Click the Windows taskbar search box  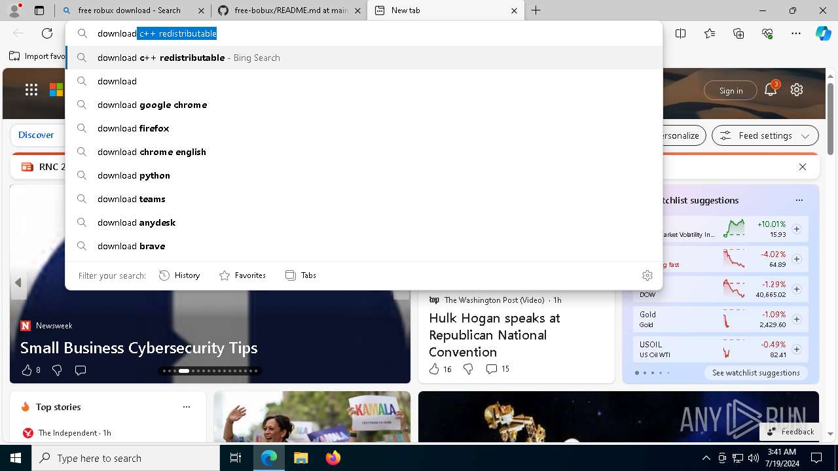(x=126, y=458)
